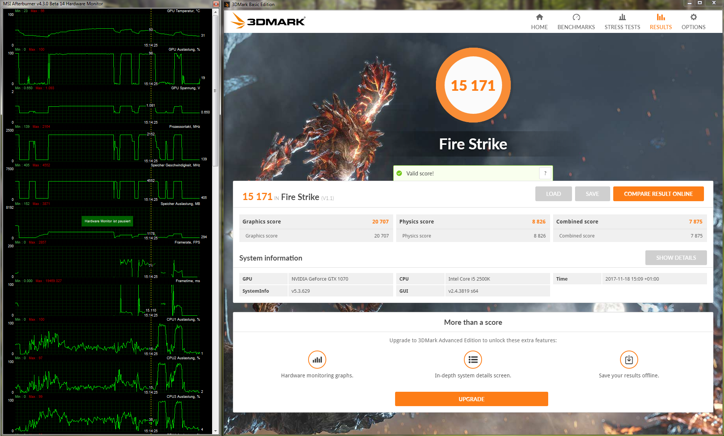Click the 3DMark title bar app icon
Viewport: 724px width, 436px height.
click(x=227, y=4)
